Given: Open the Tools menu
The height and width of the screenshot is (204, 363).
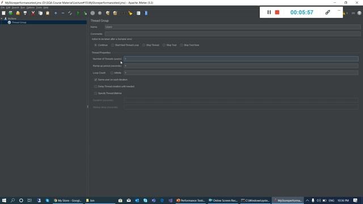Looking at the screenshot, I should (x=39, y=7).
